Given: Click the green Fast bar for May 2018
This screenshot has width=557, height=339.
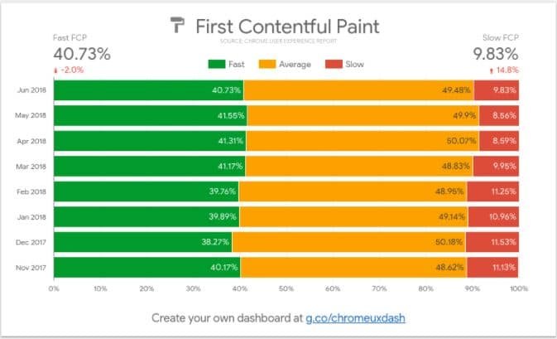Looking at the screenshot, I should tap(149, 115).
